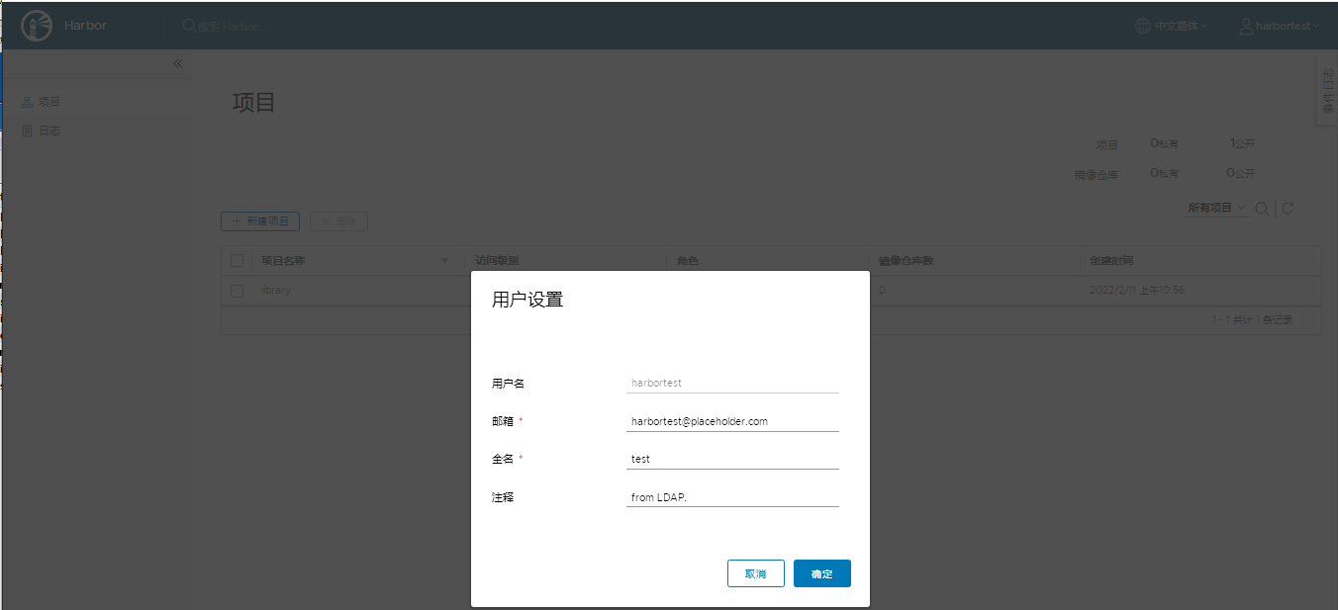
Task: Open the 中文简体 language dropdown
Action: (x=1173, y=26)
